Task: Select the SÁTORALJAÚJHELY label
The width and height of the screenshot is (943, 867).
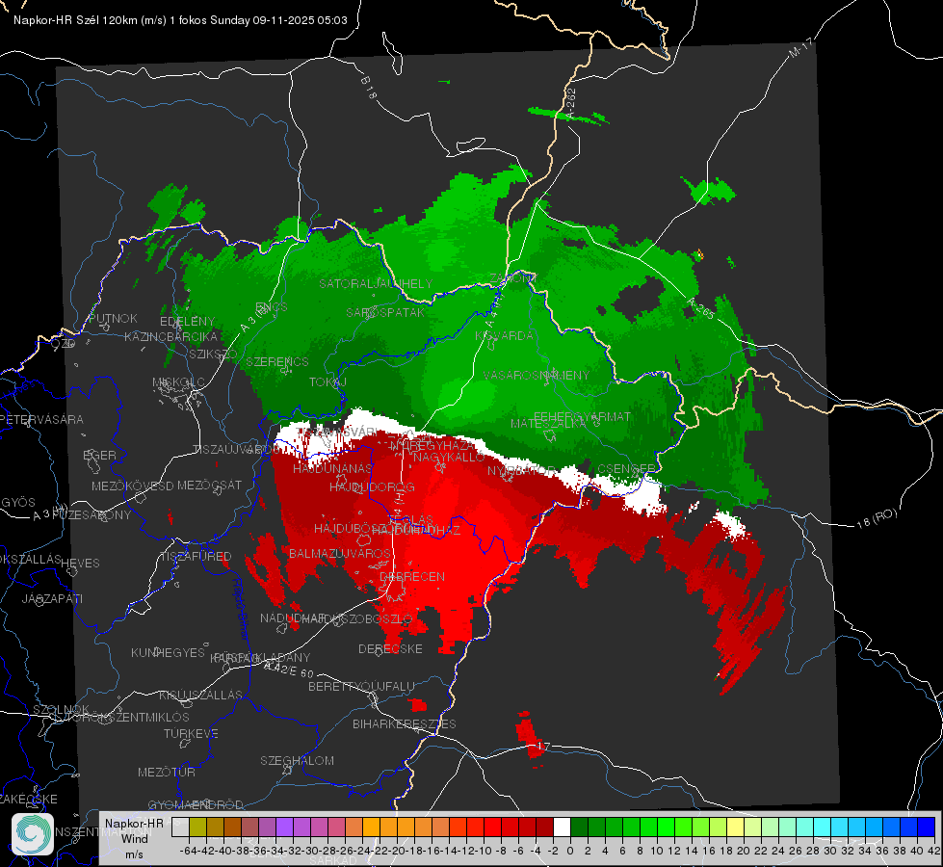Action: (376, 283)
